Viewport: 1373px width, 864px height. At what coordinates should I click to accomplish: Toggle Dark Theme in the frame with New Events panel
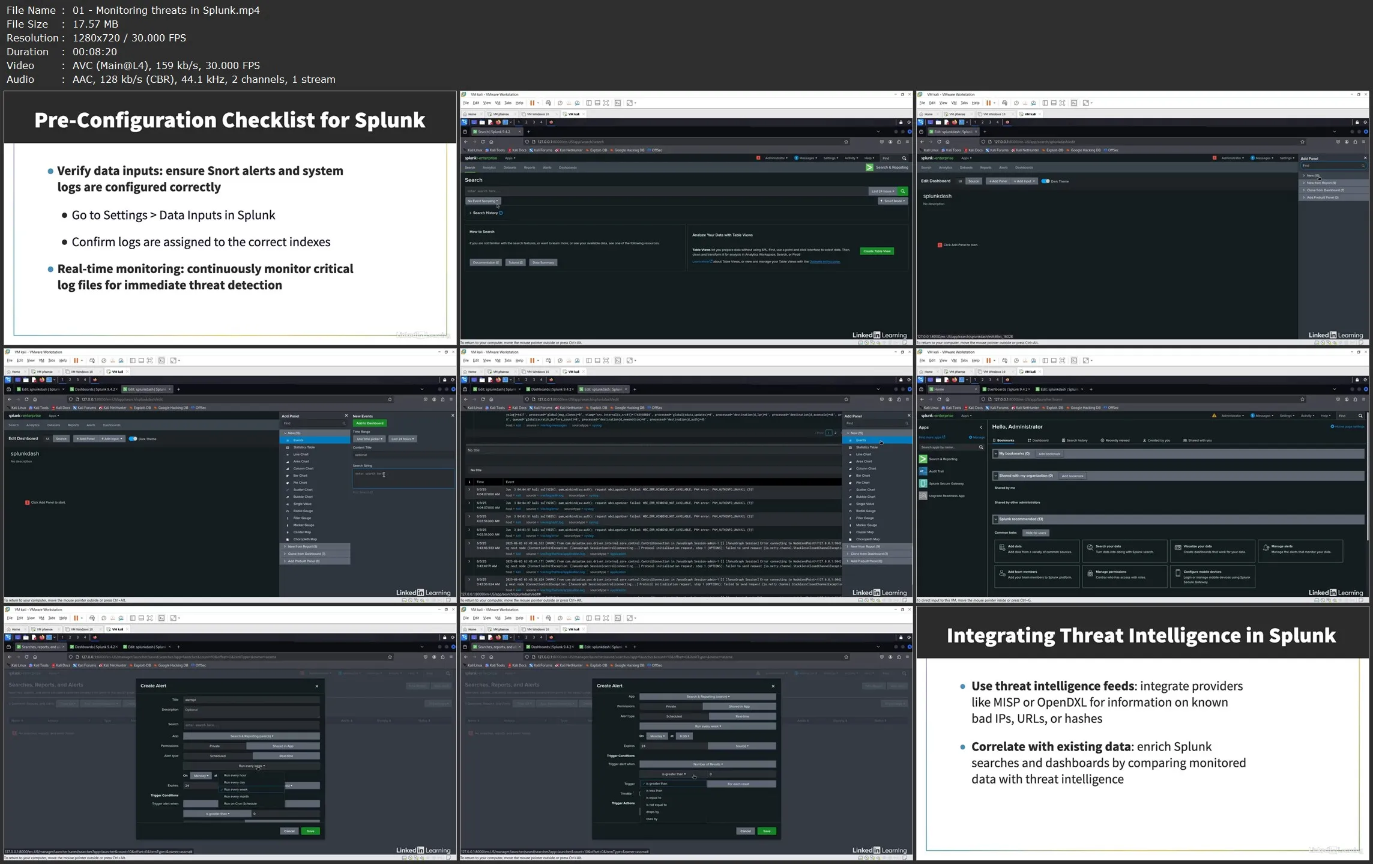click(133, 439)
